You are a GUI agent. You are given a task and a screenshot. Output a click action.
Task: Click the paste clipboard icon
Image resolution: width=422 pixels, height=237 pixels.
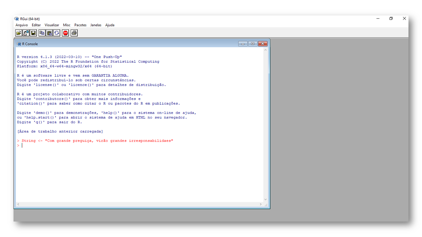coord(49,33)
